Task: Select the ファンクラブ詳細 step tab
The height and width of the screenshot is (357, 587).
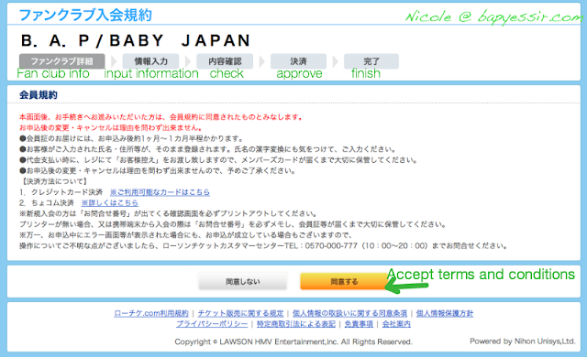Action: tap(61, 61)
